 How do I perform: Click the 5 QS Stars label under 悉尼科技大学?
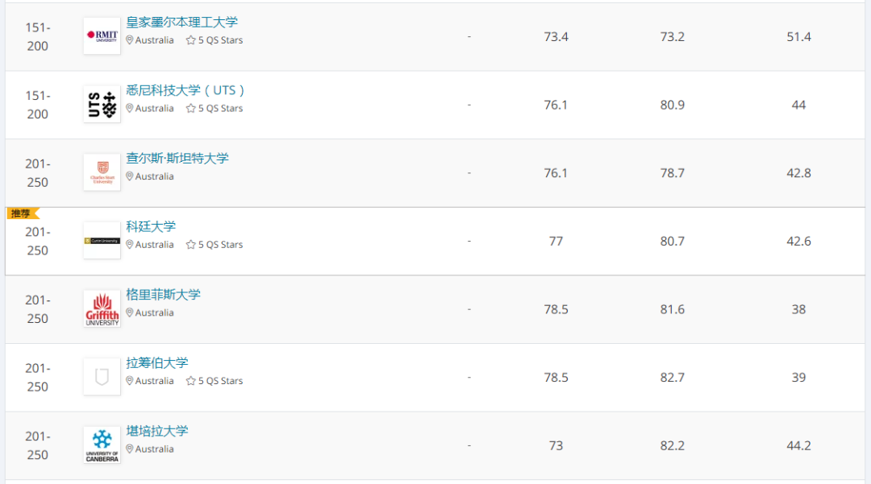pos(220,109)
